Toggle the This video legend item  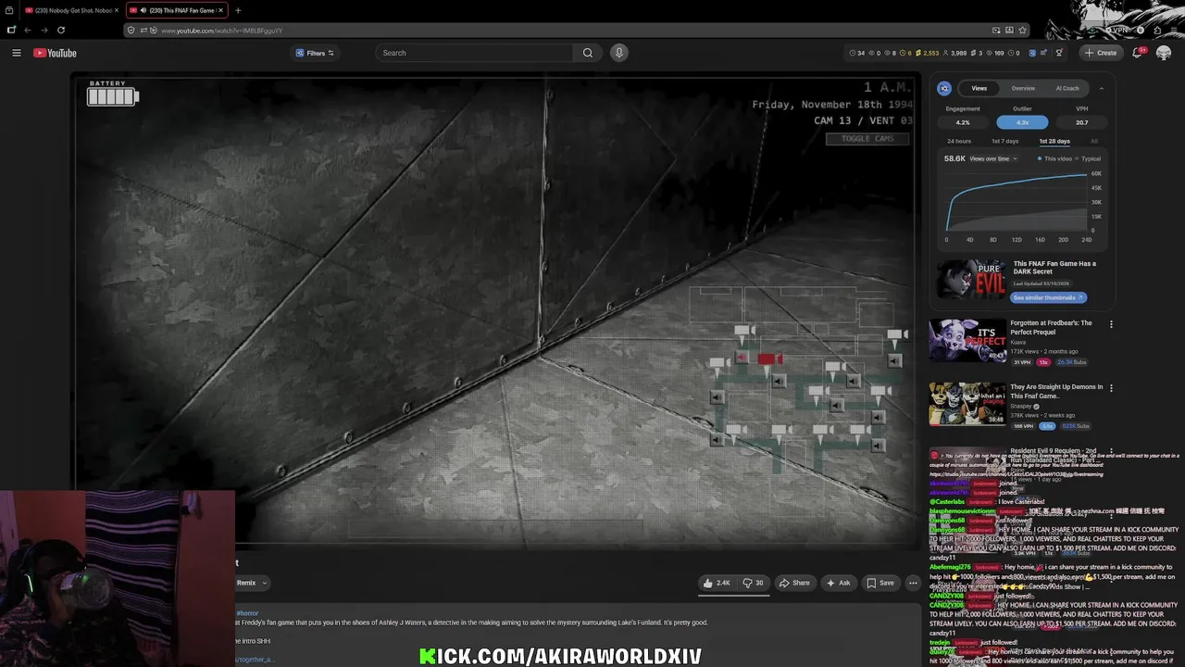tap(1054, 158)
